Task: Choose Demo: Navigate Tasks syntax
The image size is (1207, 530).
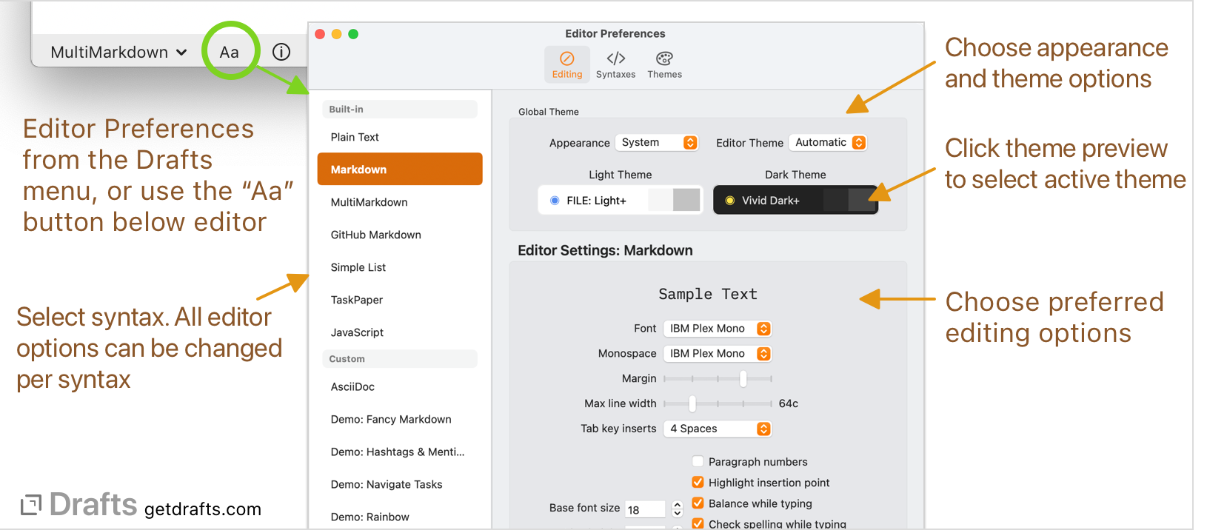Action: point(400,484)
